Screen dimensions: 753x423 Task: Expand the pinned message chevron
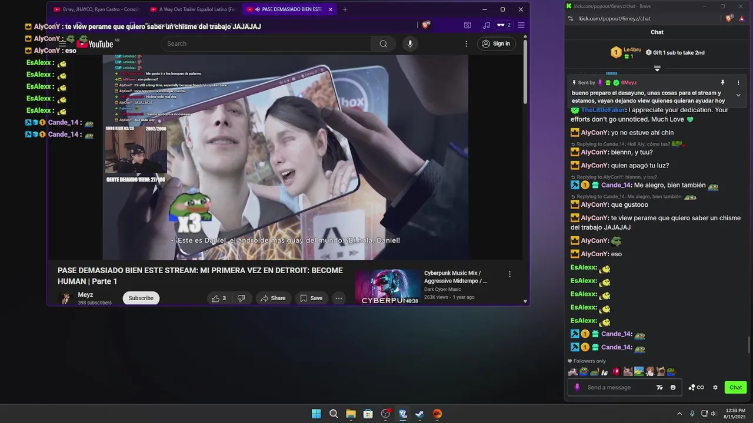click(x=738, y=95)
